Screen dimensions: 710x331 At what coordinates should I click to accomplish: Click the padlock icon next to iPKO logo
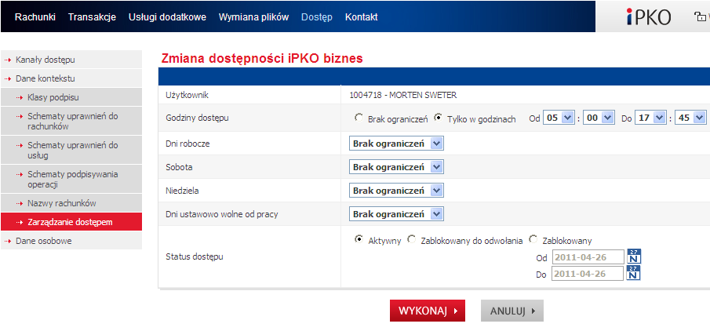701,17
